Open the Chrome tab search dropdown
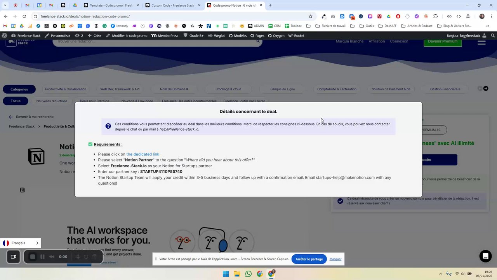 [x=5, y=5]
